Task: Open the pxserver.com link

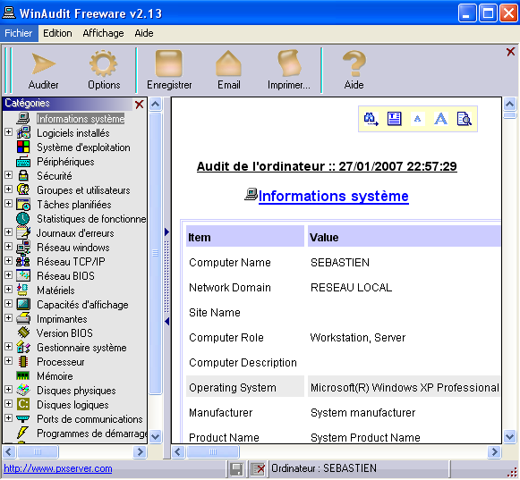Action: [58, 468]
